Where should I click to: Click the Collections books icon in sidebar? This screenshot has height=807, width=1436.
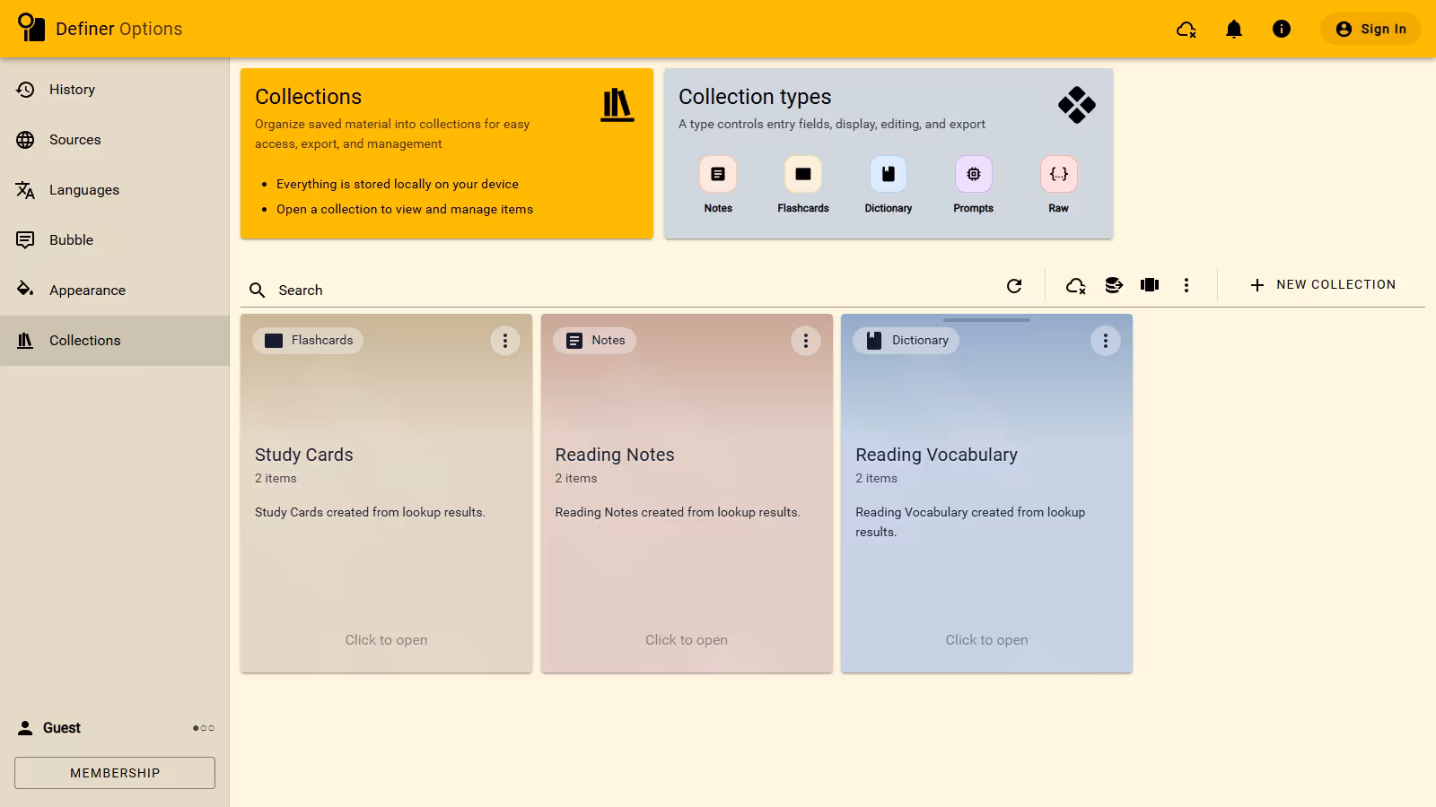25,341
